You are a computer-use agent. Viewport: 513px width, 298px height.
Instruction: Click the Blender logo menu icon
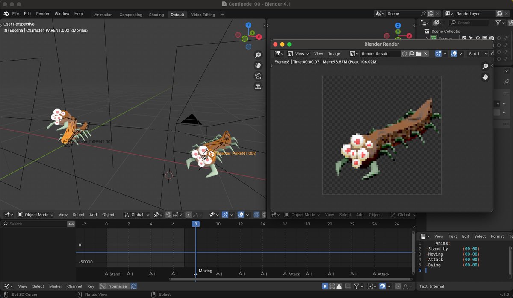coord(6,14)
